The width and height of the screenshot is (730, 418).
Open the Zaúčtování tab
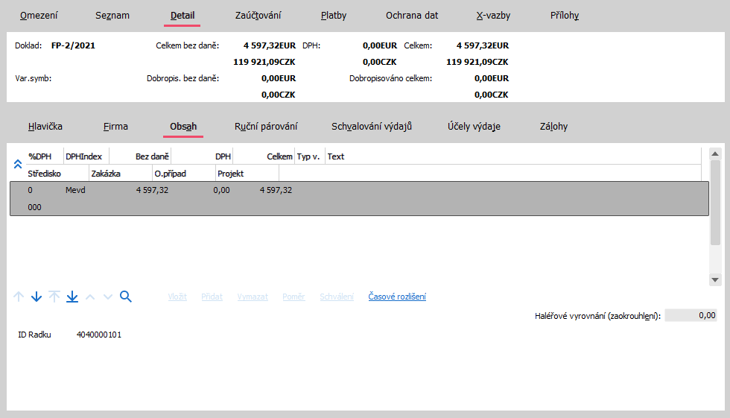(x=258, y=16)
